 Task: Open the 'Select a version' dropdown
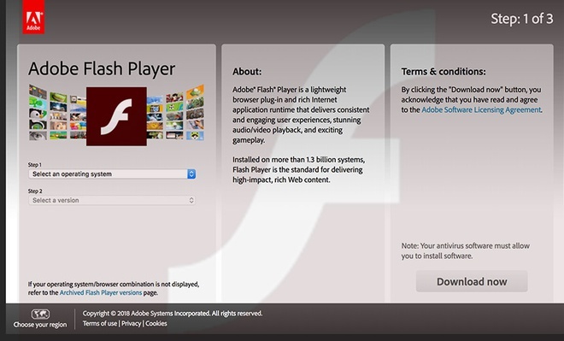pyautogui.click(x=112, y=200)
